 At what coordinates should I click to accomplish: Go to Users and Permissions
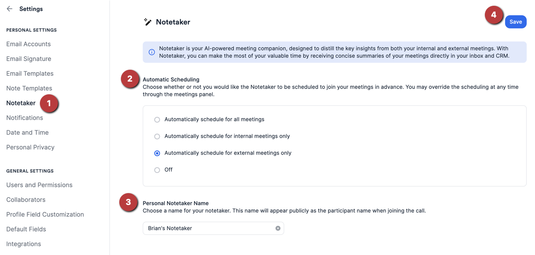point(39,185)
